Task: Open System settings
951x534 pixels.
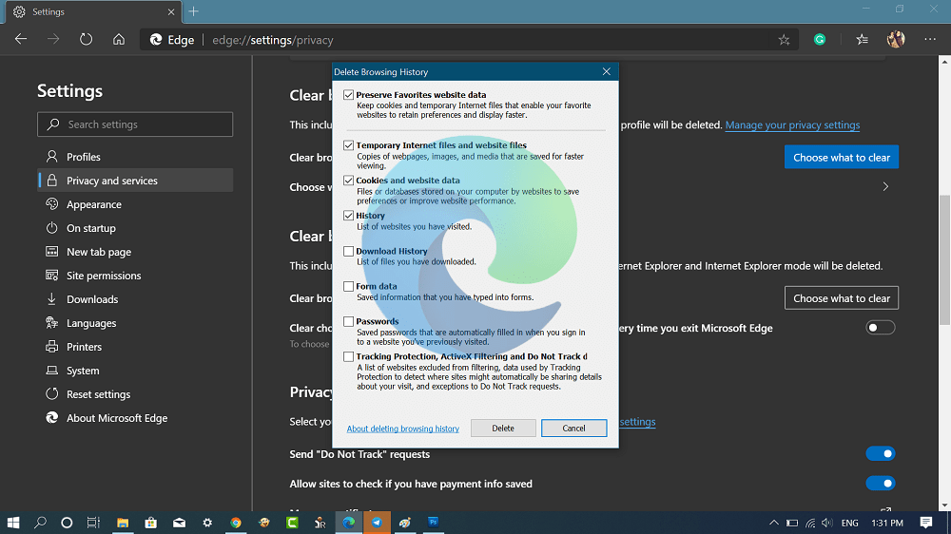Action: pyautogui.click(x=135, y=371)
